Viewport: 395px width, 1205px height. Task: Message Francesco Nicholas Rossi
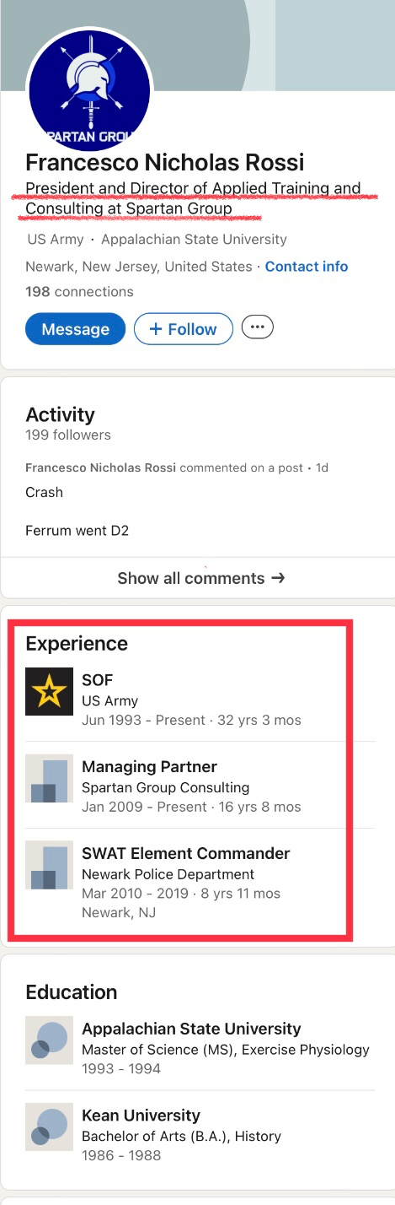click(x=76, y=329)
